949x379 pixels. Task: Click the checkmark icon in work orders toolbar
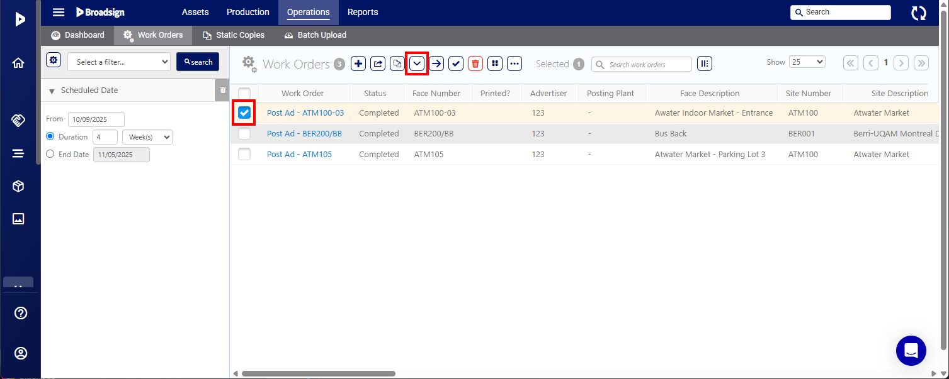[456, 63]
